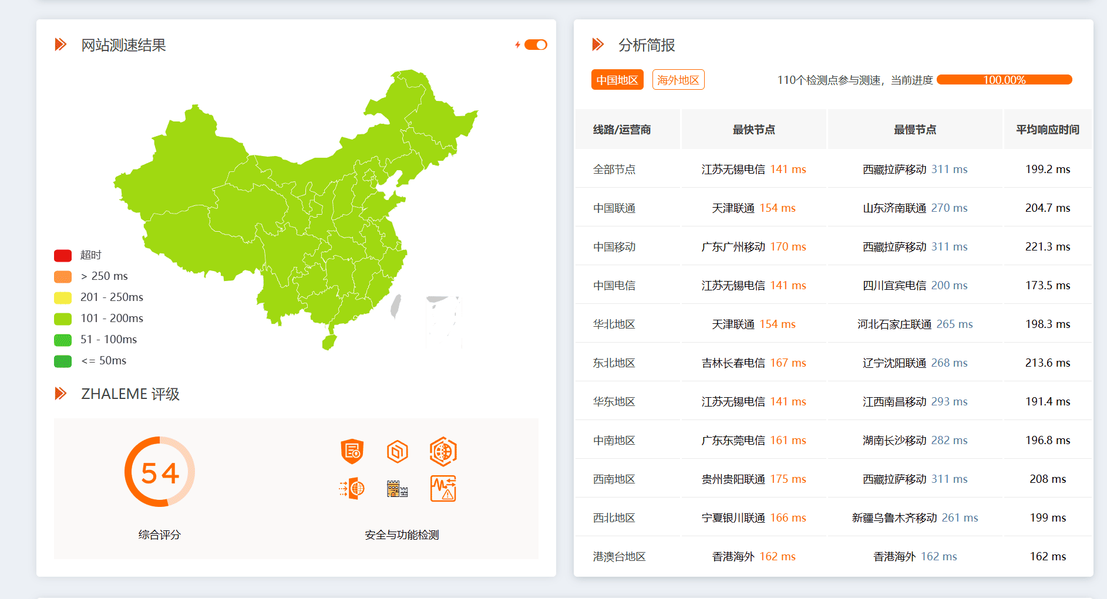
Task: Select the 中国地区 tab
Action: 617,80
